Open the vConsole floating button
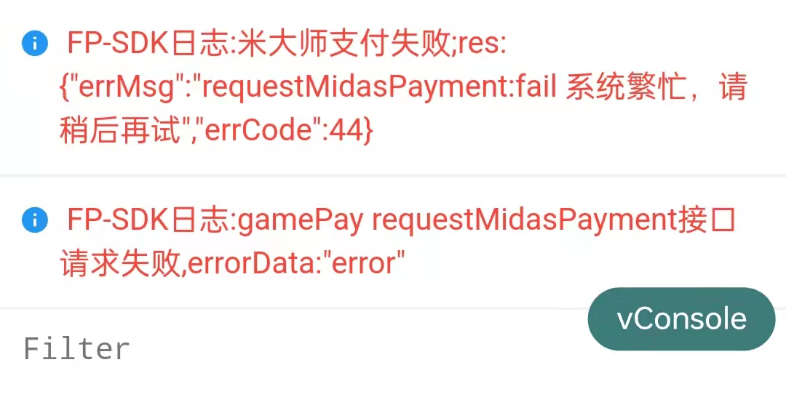Viewport: 786px width, 397px height. click(x=681, y=319)
